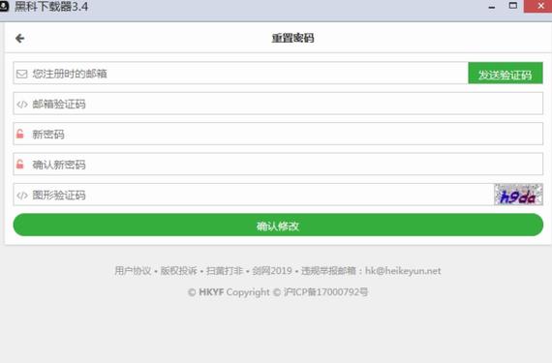Click the lock icon beside 新密码
Screen dimensions: 552x363
pyautogui.click(x=20, y=134)
